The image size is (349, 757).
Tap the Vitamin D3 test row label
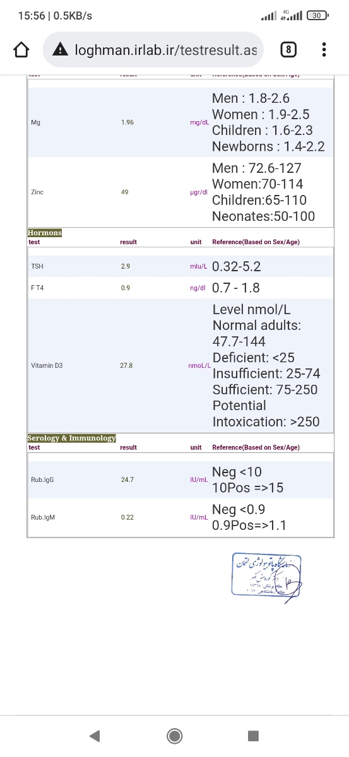[47, 365]
